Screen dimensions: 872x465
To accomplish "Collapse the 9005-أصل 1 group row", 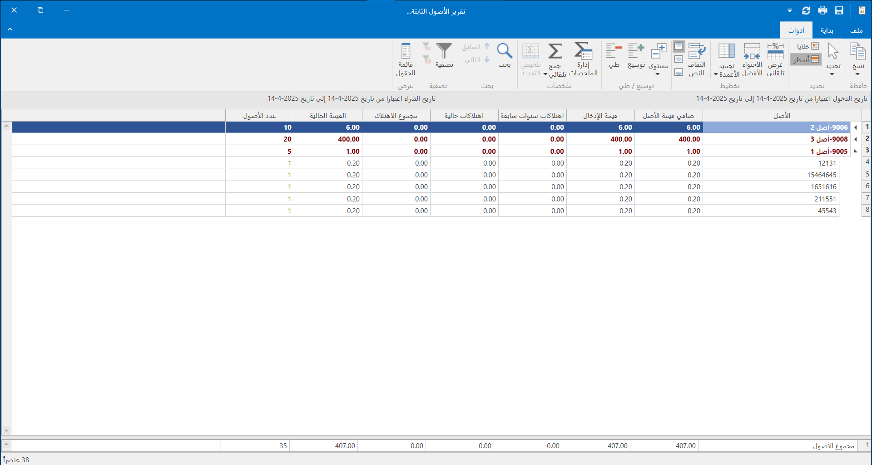I will click(x=856, y=152).
